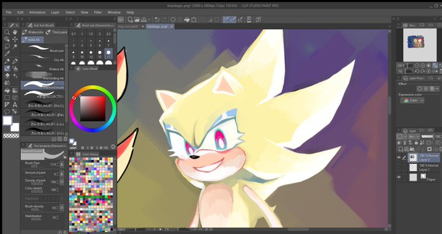Pick the Eyedropper tool
Viewport: 442px width, 234px height.
click(7, 53)
